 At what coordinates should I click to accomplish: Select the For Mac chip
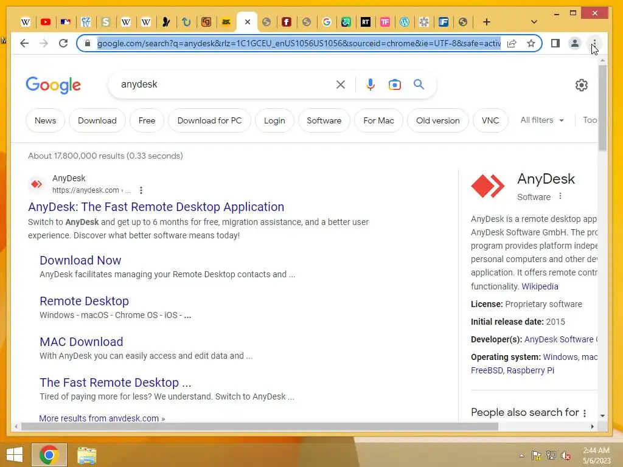pyautogui.click(x=378, y=120)
